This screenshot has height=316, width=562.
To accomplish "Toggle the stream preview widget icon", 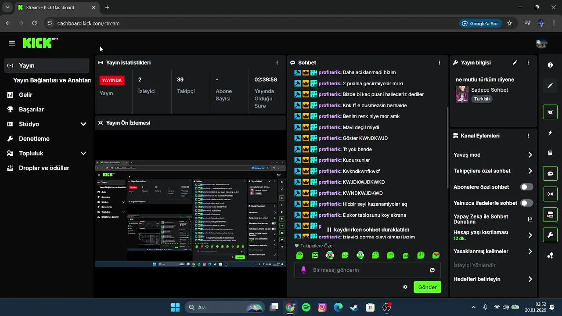I will [550, 112].
